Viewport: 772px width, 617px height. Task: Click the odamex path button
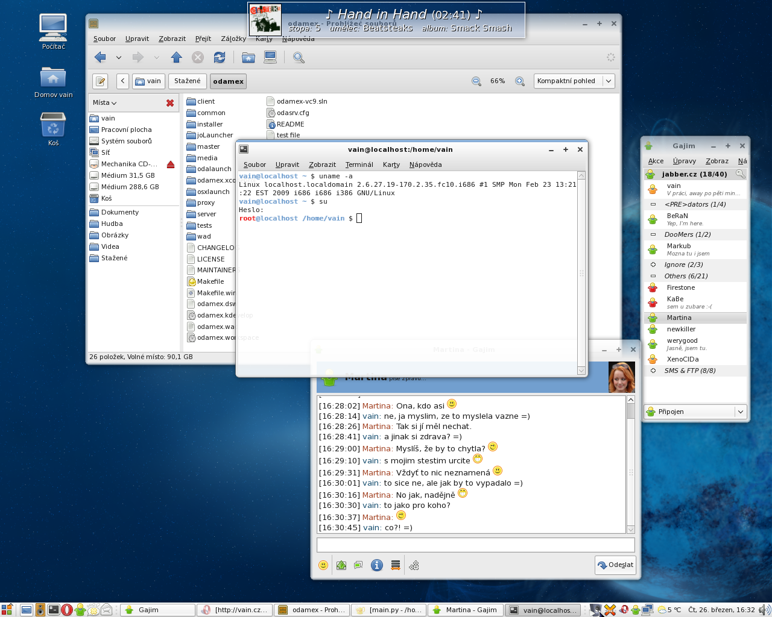click(x=229, y=81)
